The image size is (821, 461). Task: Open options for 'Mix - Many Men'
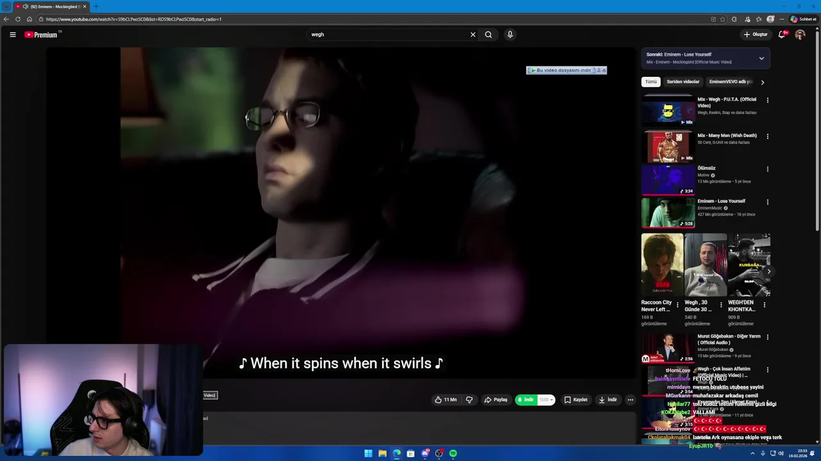tap(767, 136)
